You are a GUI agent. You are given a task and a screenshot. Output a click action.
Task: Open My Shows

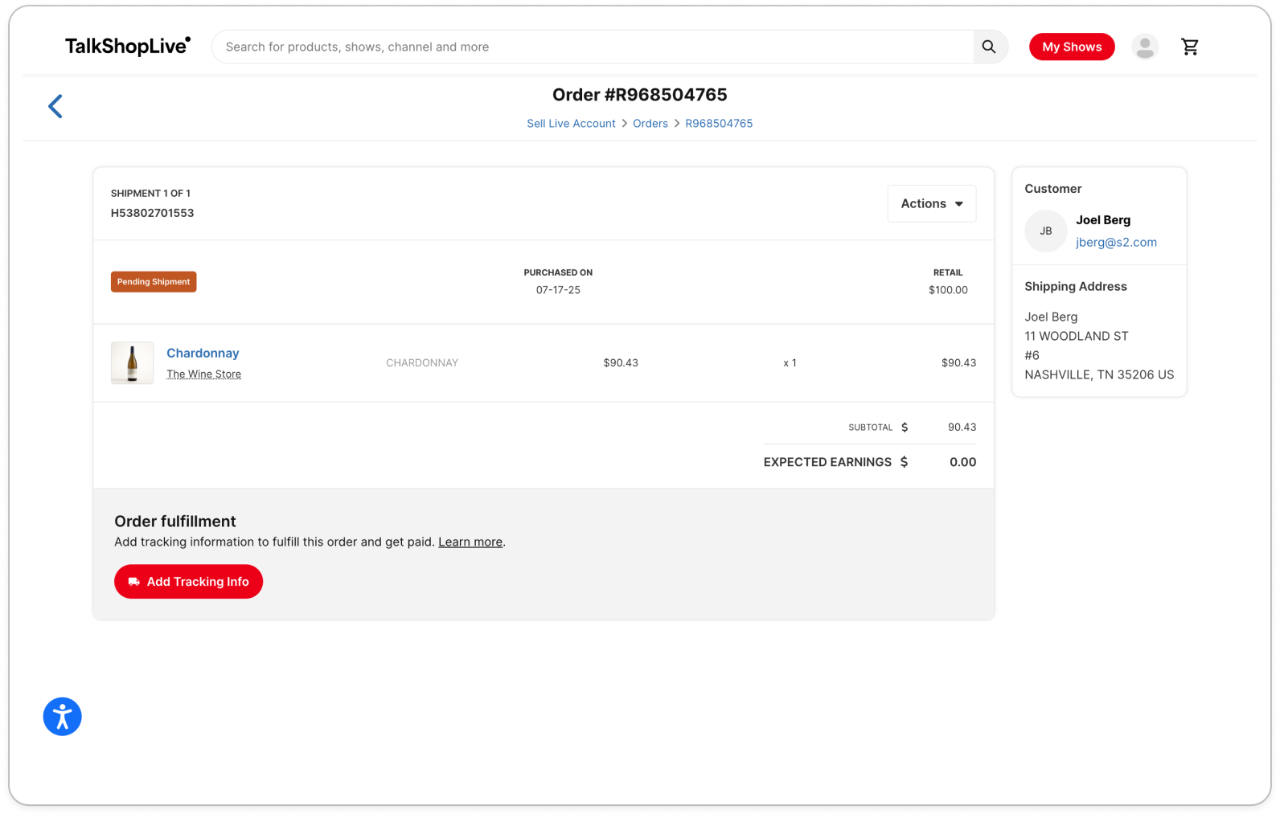coord(1072,47)
